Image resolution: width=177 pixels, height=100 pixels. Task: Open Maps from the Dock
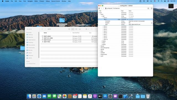(59, 96)
